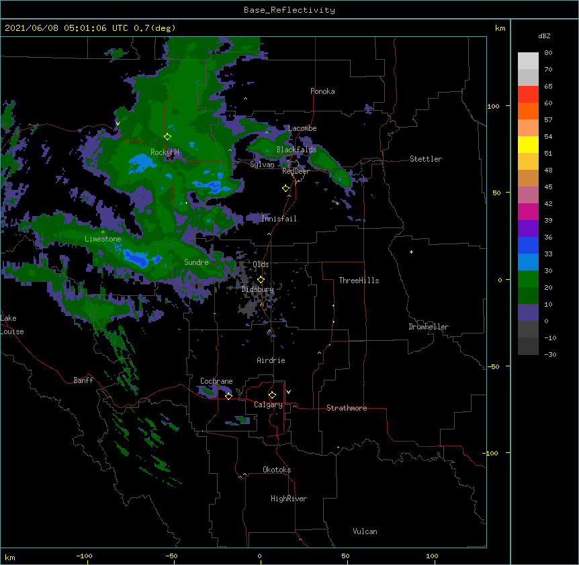
Task: Click the yellow diamond marker near RockyMH
Action: coord(167,137)
